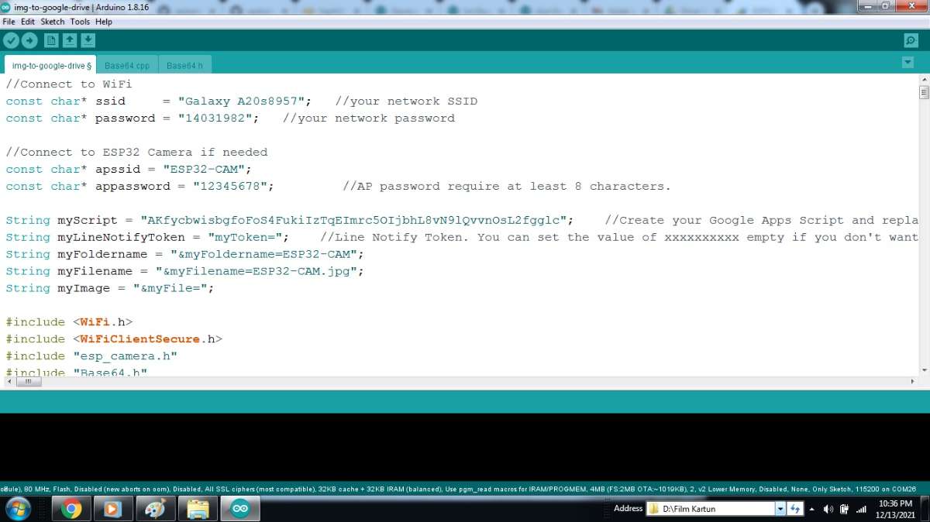Open the media player taskbar icon

(x=113, y=509)
